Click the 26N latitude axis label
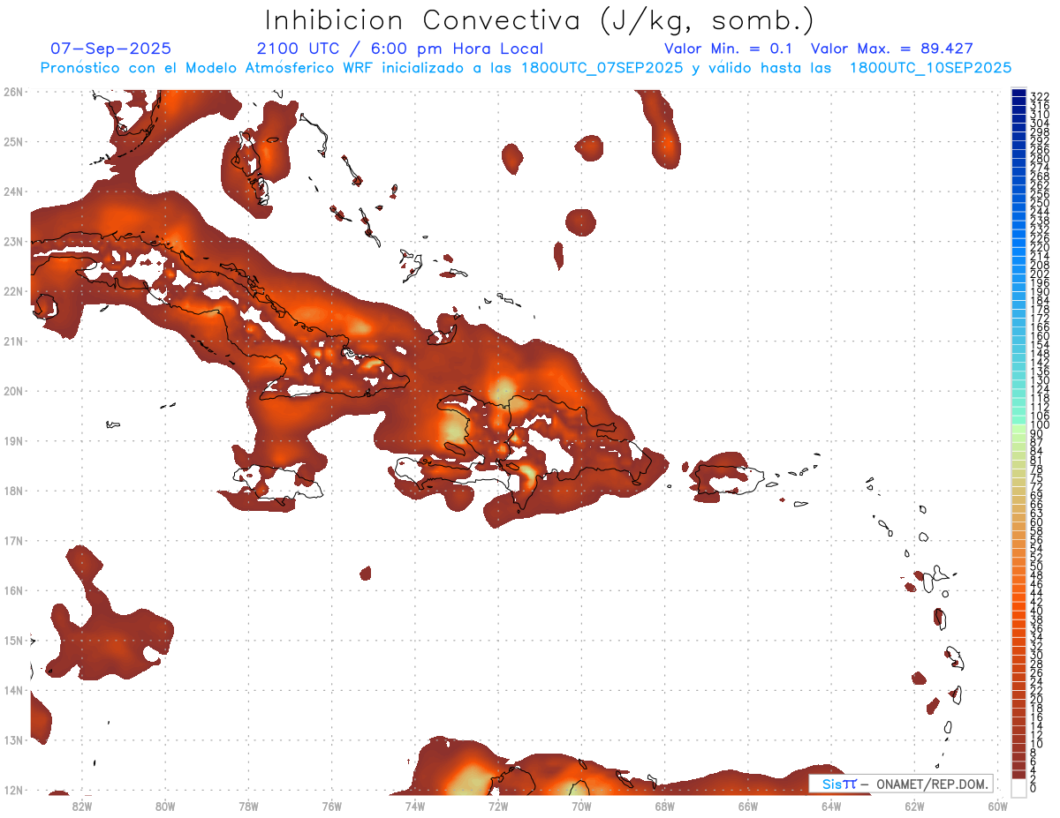Image resolution: width=1060 pixels, height=818 pixels. [x=12, y=92]
